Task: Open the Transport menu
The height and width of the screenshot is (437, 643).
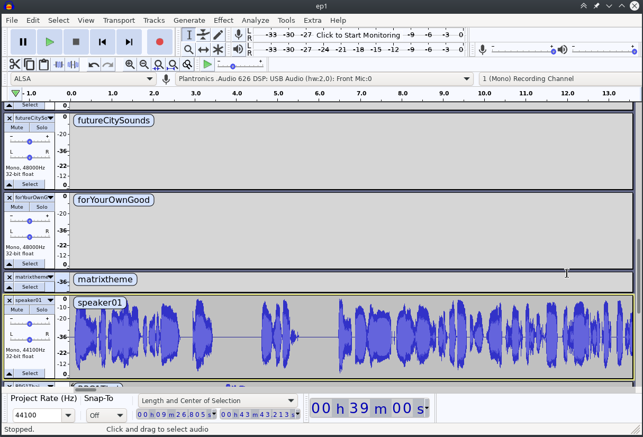Action: 119,20
